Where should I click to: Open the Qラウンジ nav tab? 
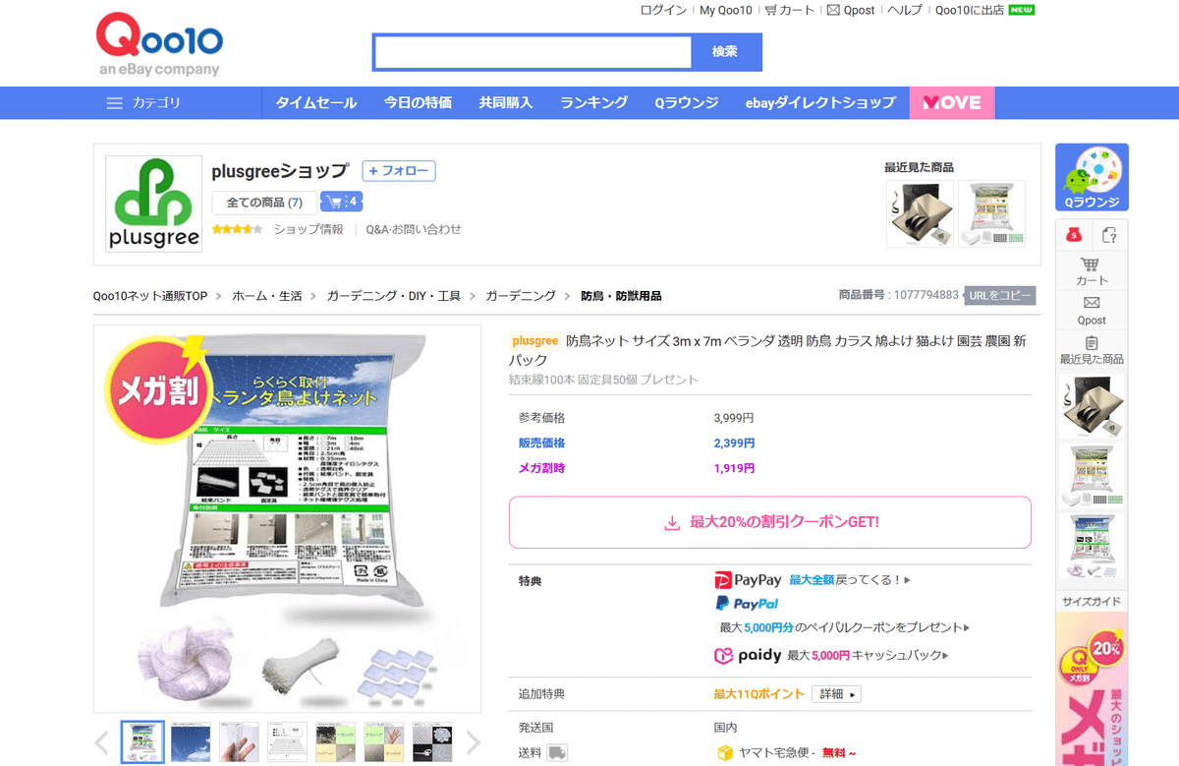(687, 103)
